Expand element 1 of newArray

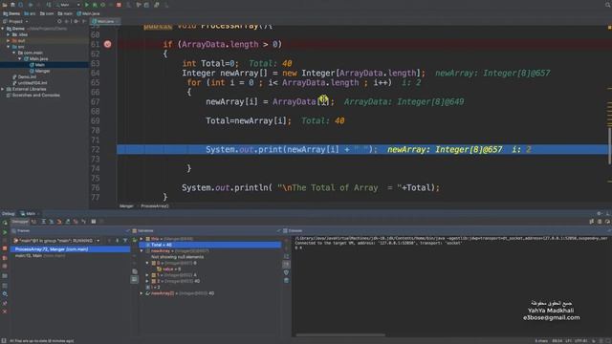(147, 275)
